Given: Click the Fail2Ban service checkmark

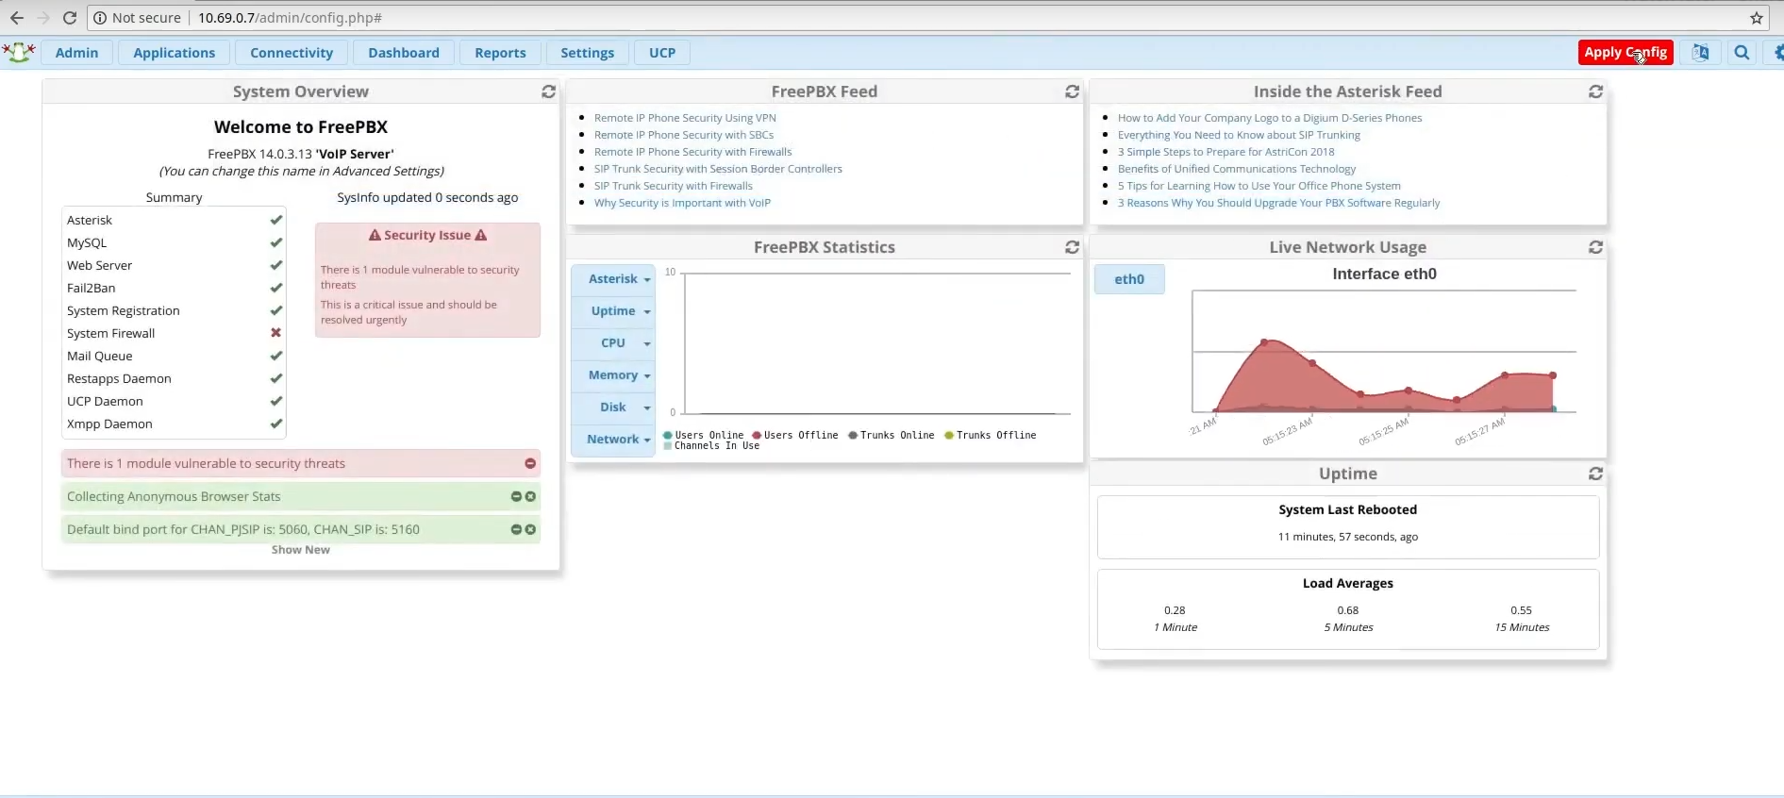Looking at the screenshot, I should point(276,288).
